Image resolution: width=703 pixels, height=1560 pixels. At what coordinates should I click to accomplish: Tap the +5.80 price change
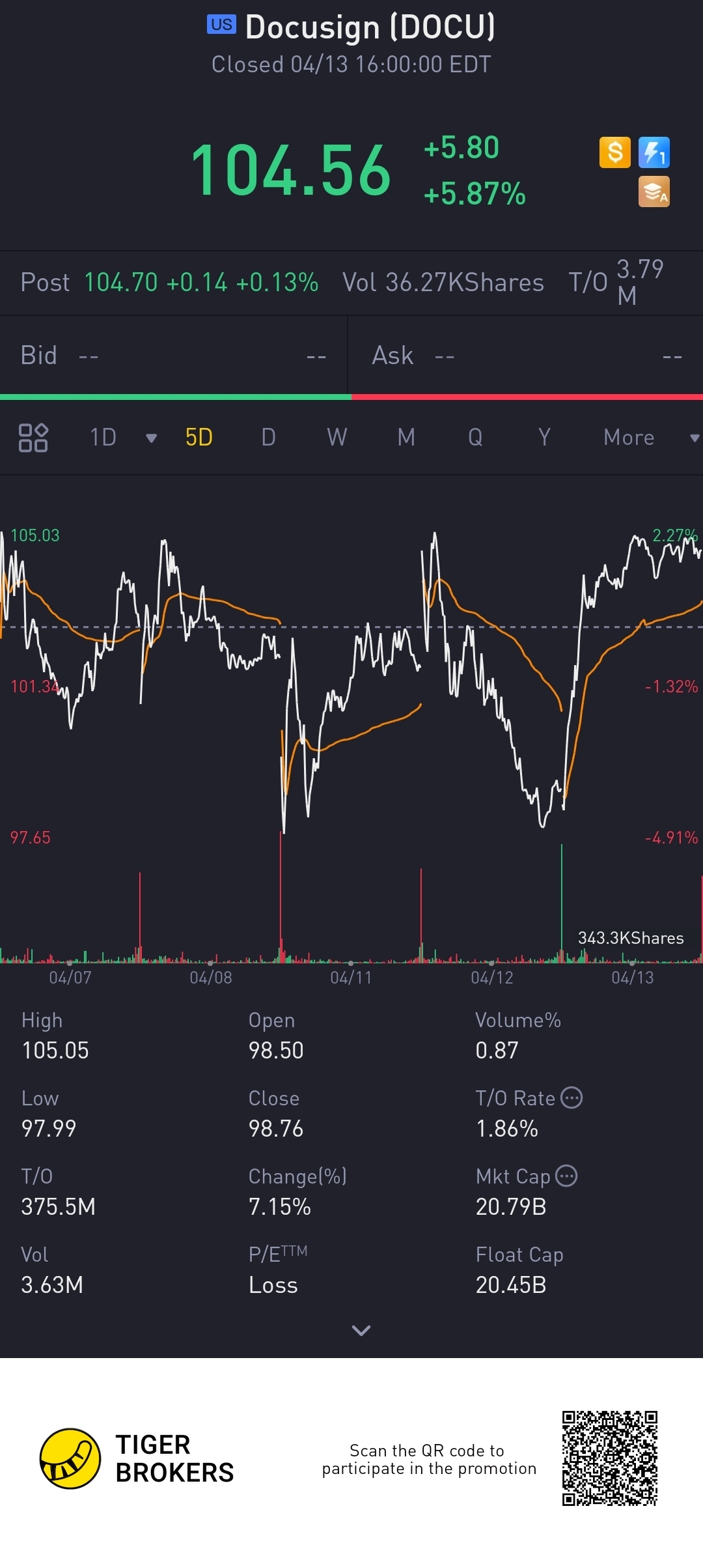click(462, 147)
